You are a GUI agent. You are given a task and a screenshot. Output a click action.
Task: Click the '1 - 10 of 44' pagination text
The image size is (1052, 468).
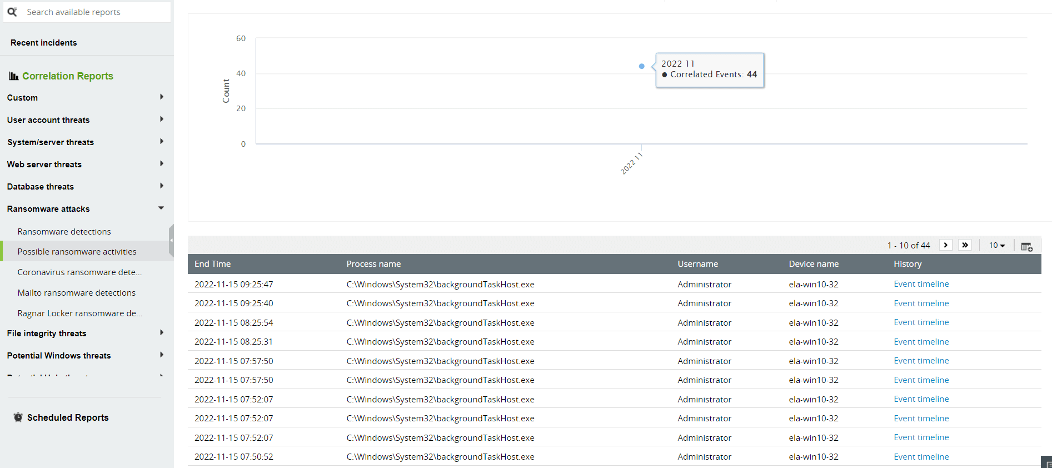(x=908, y=245)
